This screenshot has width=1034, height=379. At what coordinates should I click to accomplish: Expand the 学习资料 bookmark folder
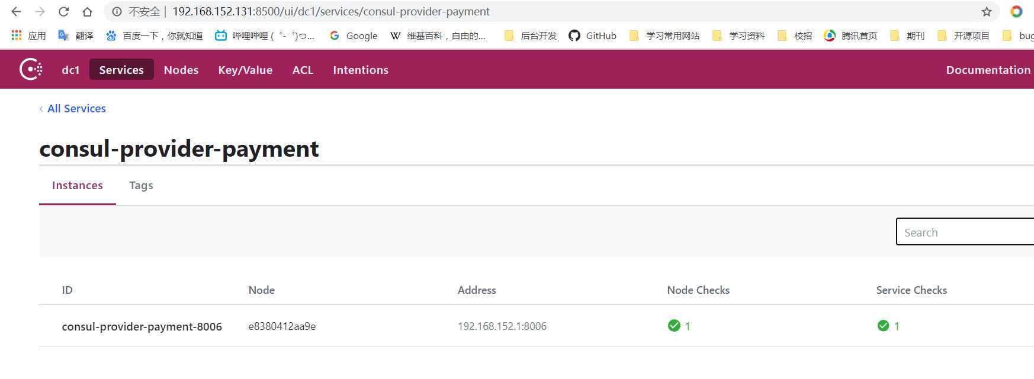coord(738,35)
